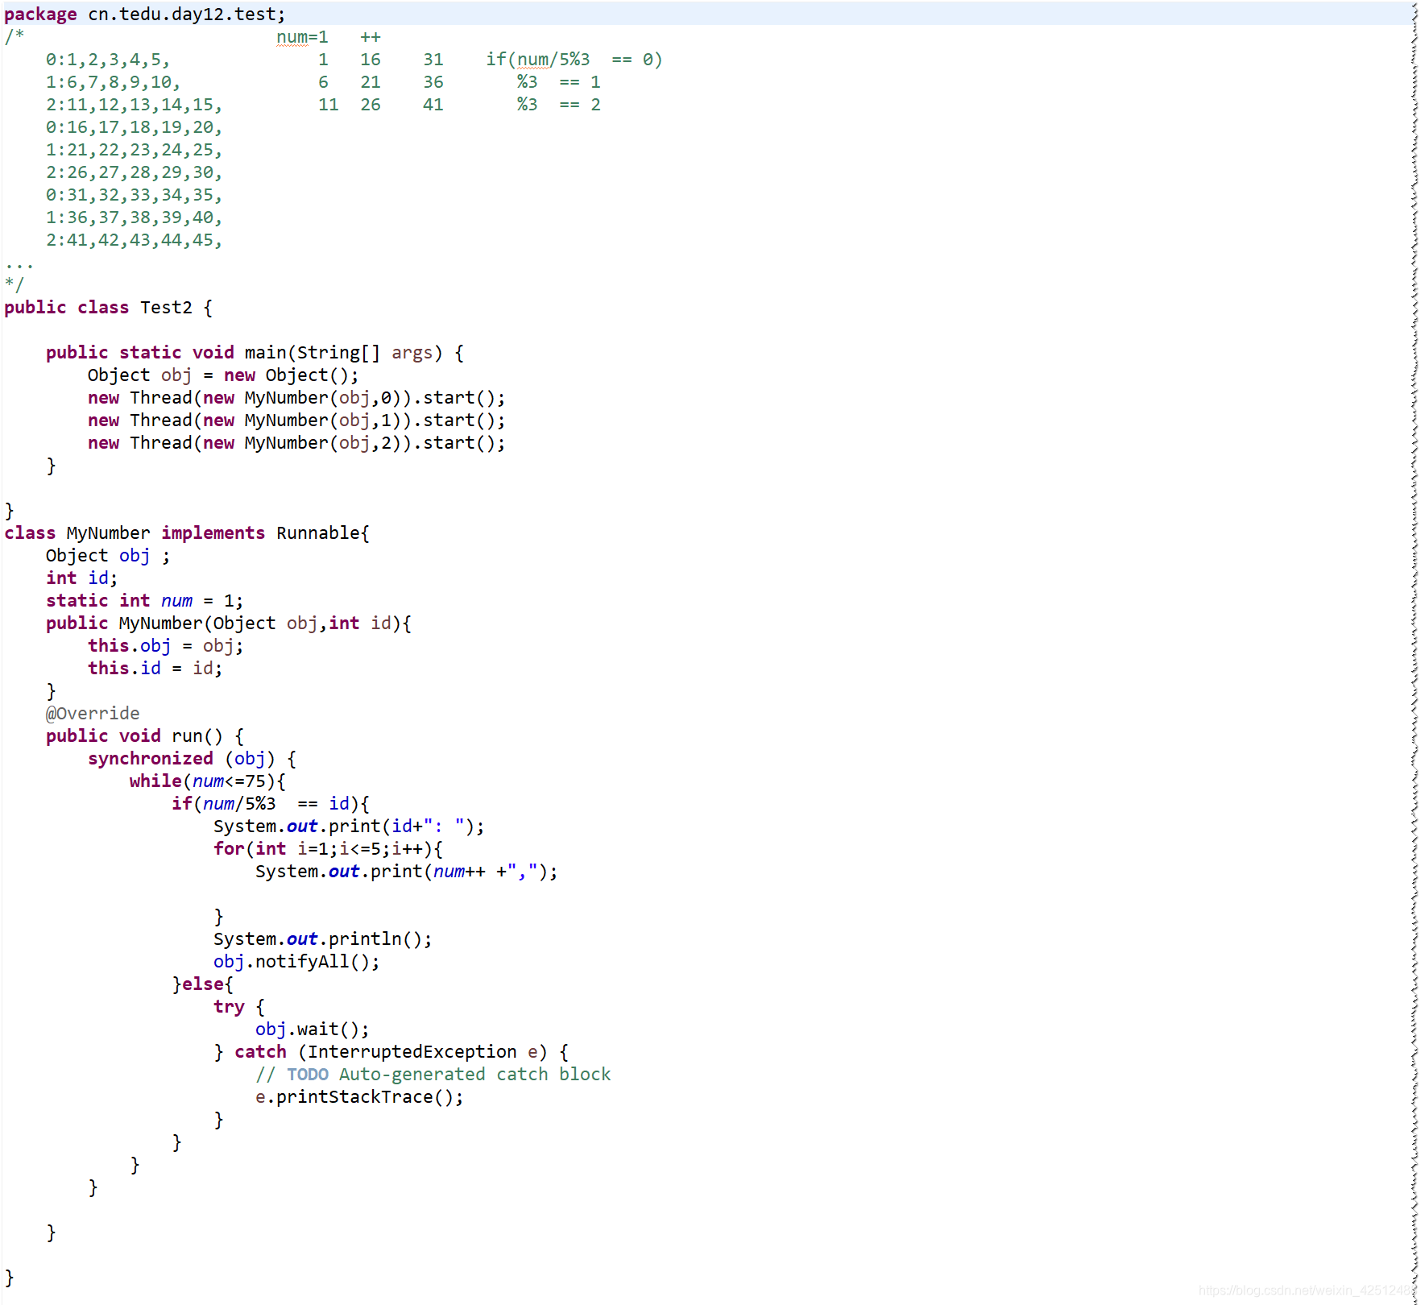
Task: Click comment line '0:31,32,33,34,35,'
Action: coord(134,194)
